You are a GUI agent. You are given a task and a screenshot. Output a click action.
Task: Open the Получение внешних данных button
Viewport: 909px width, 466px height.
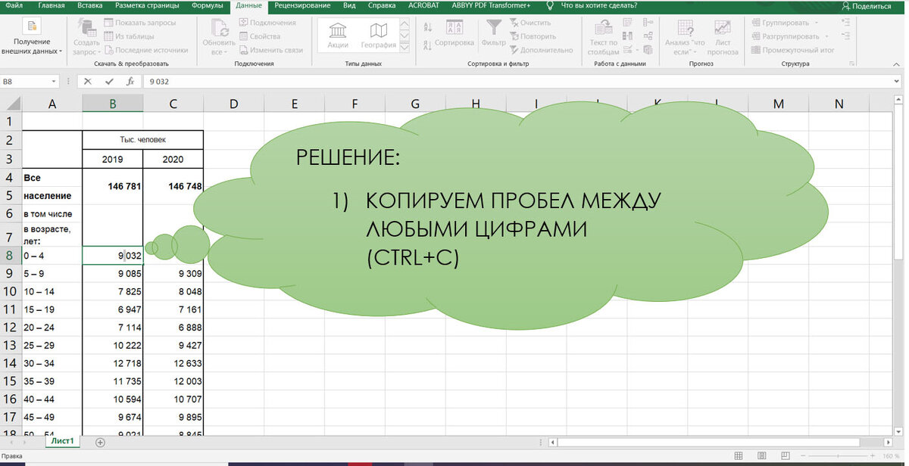coord(32,37)
